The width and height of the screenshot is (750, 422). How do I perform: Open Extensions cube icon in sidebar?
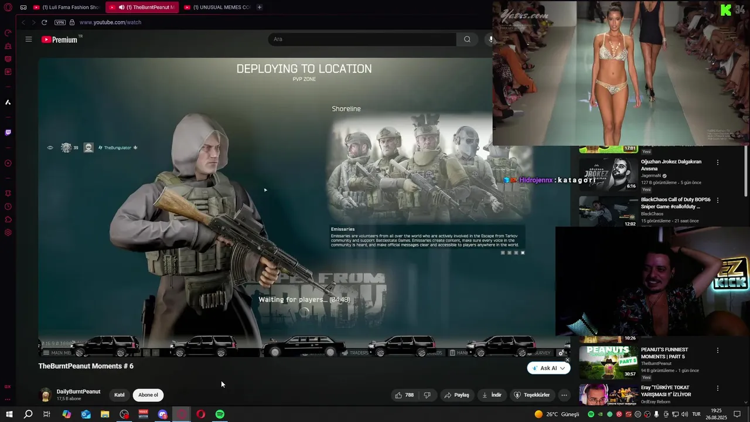point(8,220)
